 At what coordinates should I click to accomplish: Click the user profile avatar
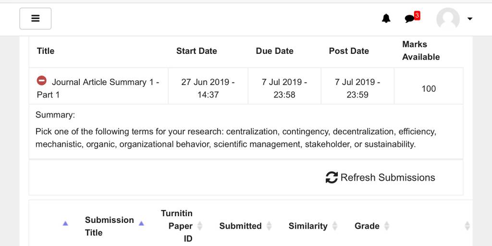pyautogui.click(x=448, y=19)
